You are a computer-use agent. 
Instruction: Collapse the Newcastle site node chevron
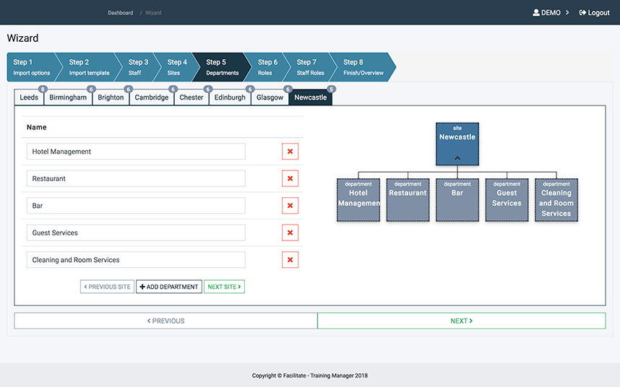457,157
